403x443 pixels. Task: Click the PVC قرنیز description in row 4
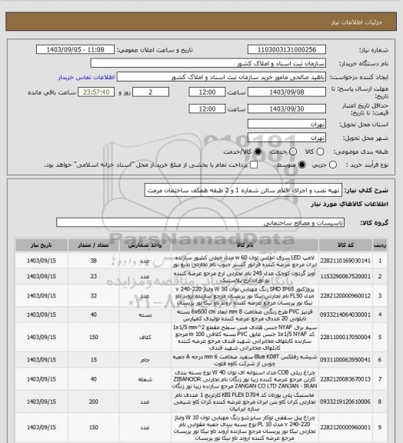(245, 315)
